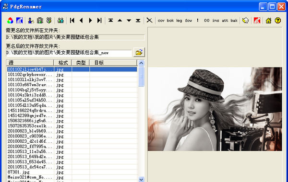Select file 20110513_11e3a56...
Screen dimensions: 288x182
click(x=72, y=151)
